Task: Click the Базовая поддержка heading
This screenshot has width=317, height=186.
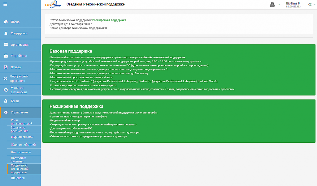Action: pos(71,51)
